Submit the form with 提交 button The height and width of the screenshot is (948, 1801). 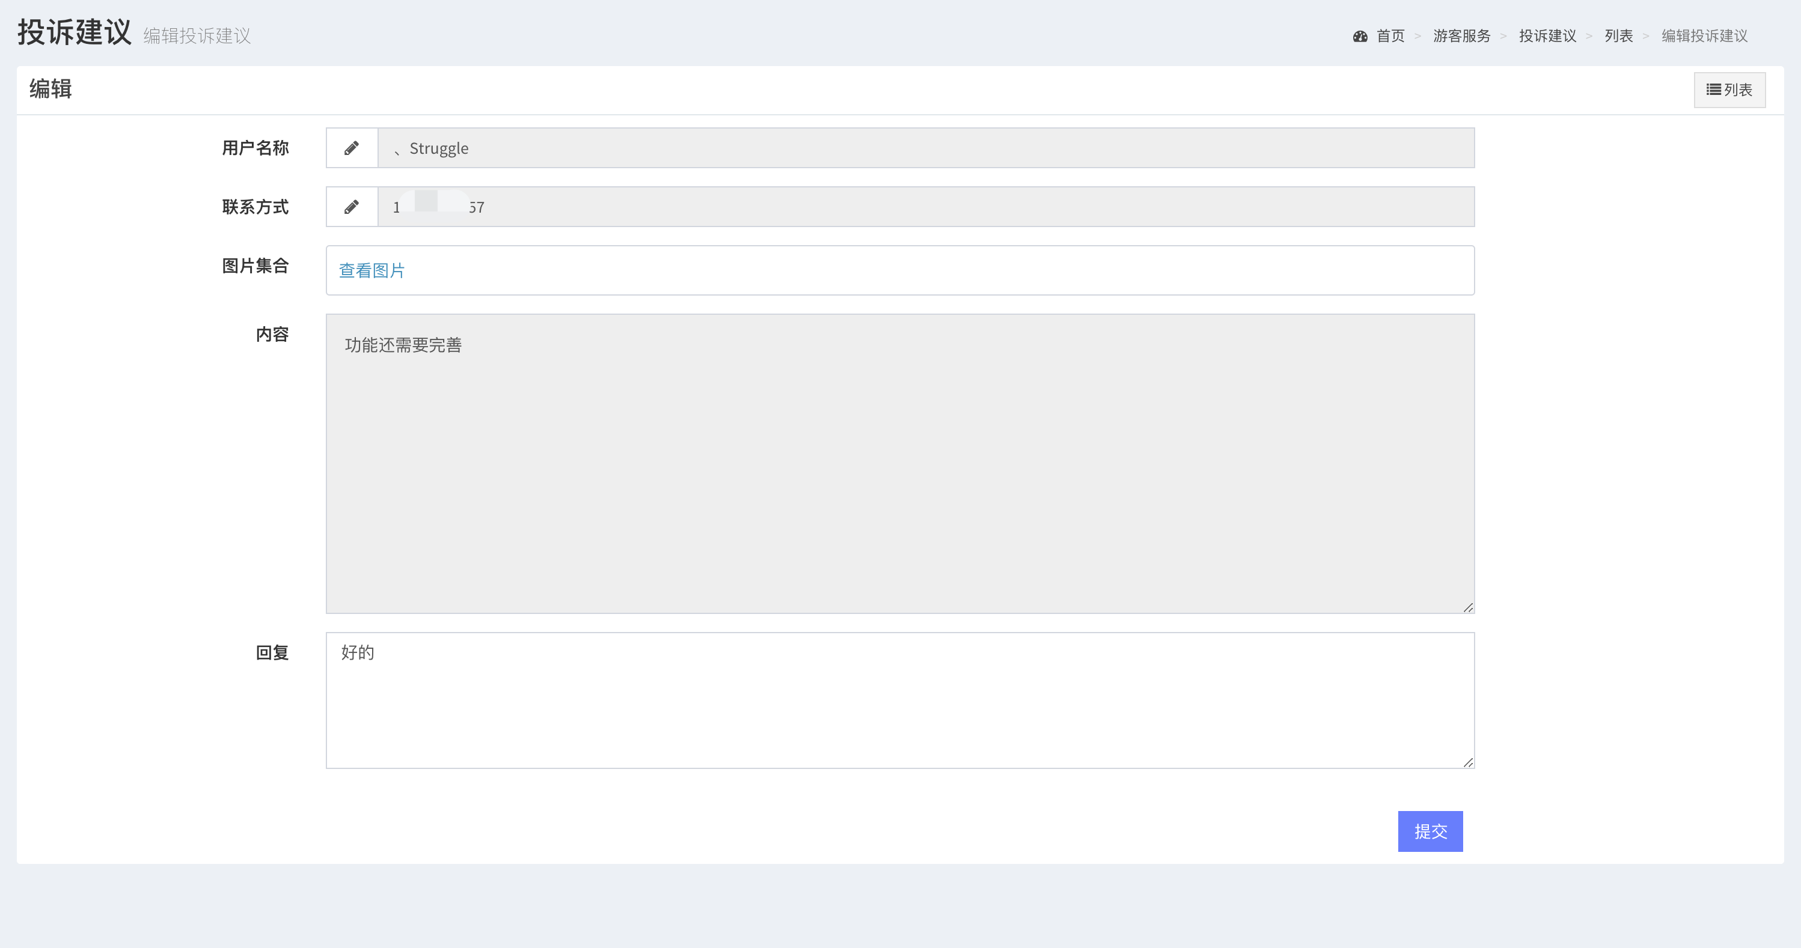[1429, 831]
